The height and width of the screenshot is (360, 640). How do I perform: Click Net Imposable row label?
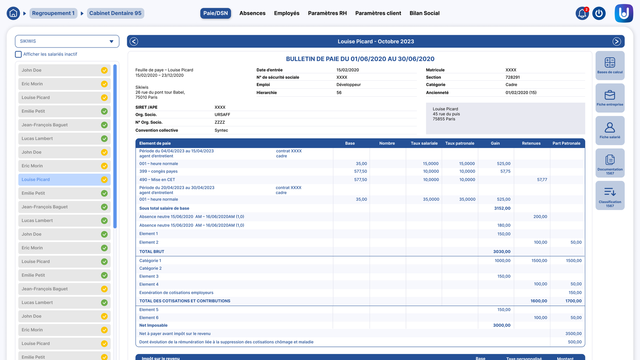click(153, 326)
